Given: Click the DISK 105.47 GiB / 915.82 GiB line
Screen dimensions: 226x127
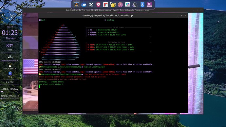Looking at the screenshot, I should pos(111,50).
